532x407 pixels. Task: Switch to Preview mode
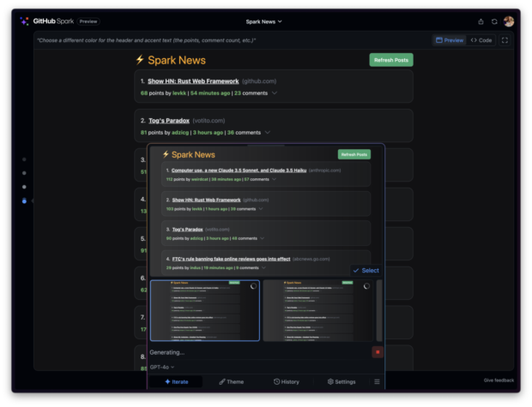[x=450, y=40]
